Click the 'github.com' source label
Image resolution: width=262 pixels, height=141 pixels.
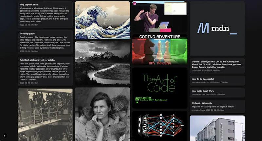coord(196,70)
